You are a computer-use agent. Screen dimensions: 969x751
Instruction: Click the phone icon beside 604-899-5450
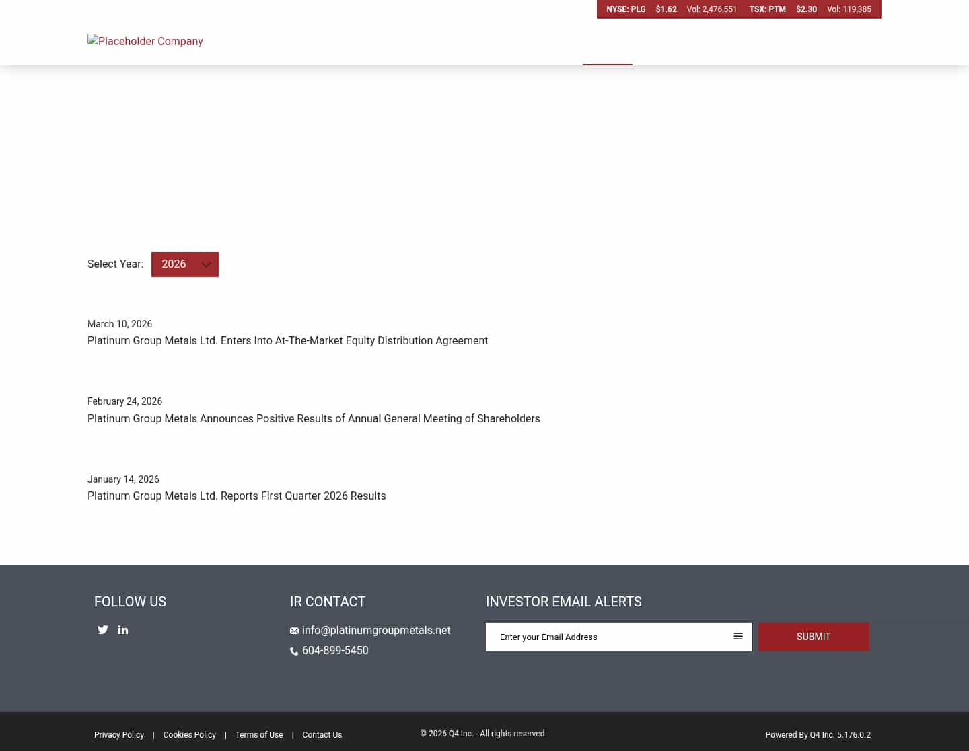[294, 651]
